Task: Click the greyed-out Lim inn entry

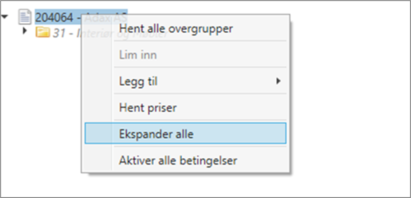Action: pos(138,55)
